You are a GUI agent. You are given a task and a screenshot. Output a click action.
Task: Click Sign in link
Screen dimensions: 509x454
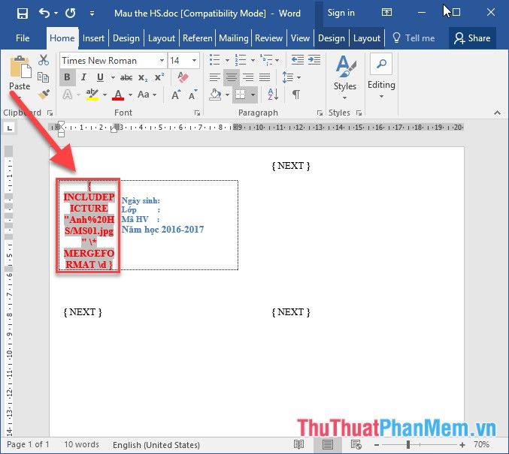point(341,13)
